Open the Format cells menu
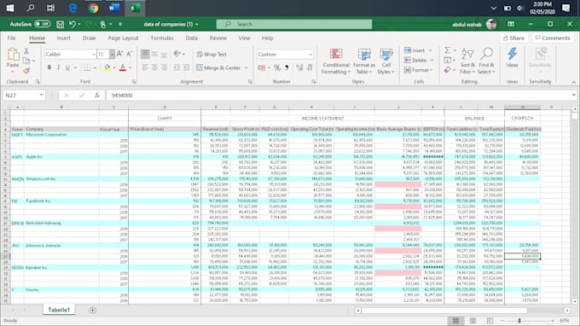This screenshot has width=580, height=326. click(x=417, y=70)
